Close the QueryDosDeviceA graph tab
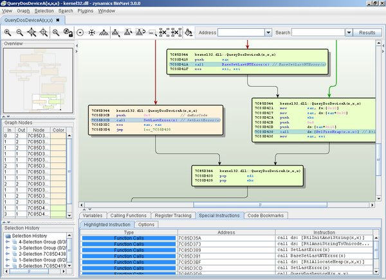 click(57, 20)
